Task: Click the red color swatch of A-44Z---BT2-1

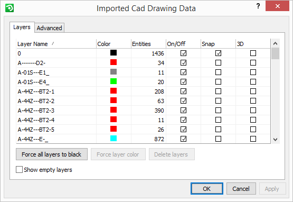Action: (x=114, y=91)
